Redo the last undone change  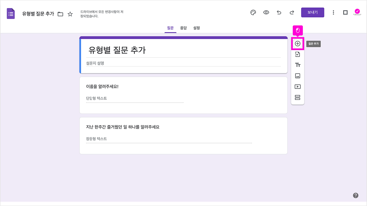click(x=292, y=12)
